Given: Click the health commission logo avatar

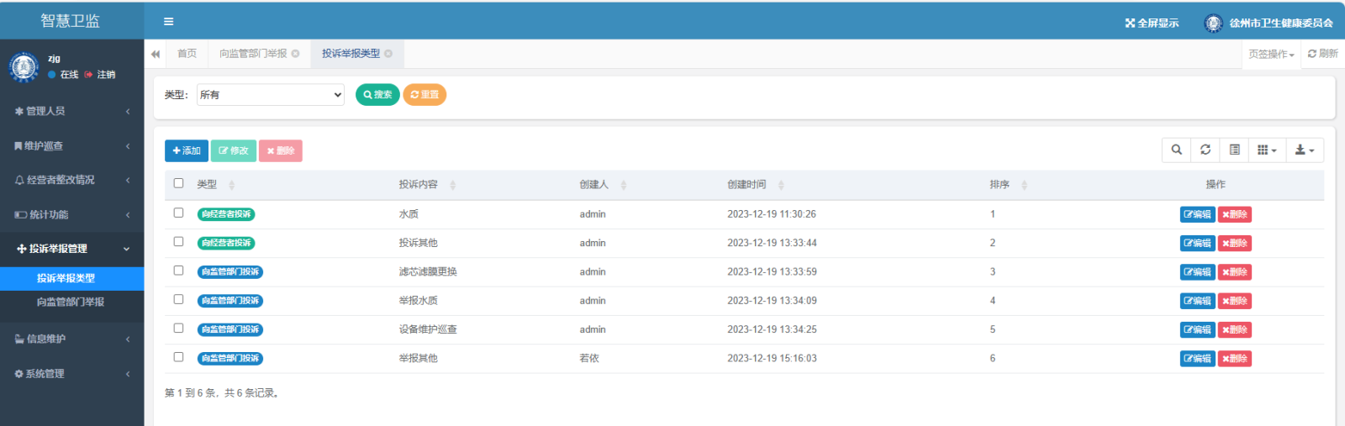Looking at the screenshot, I should click(1213, 23).
